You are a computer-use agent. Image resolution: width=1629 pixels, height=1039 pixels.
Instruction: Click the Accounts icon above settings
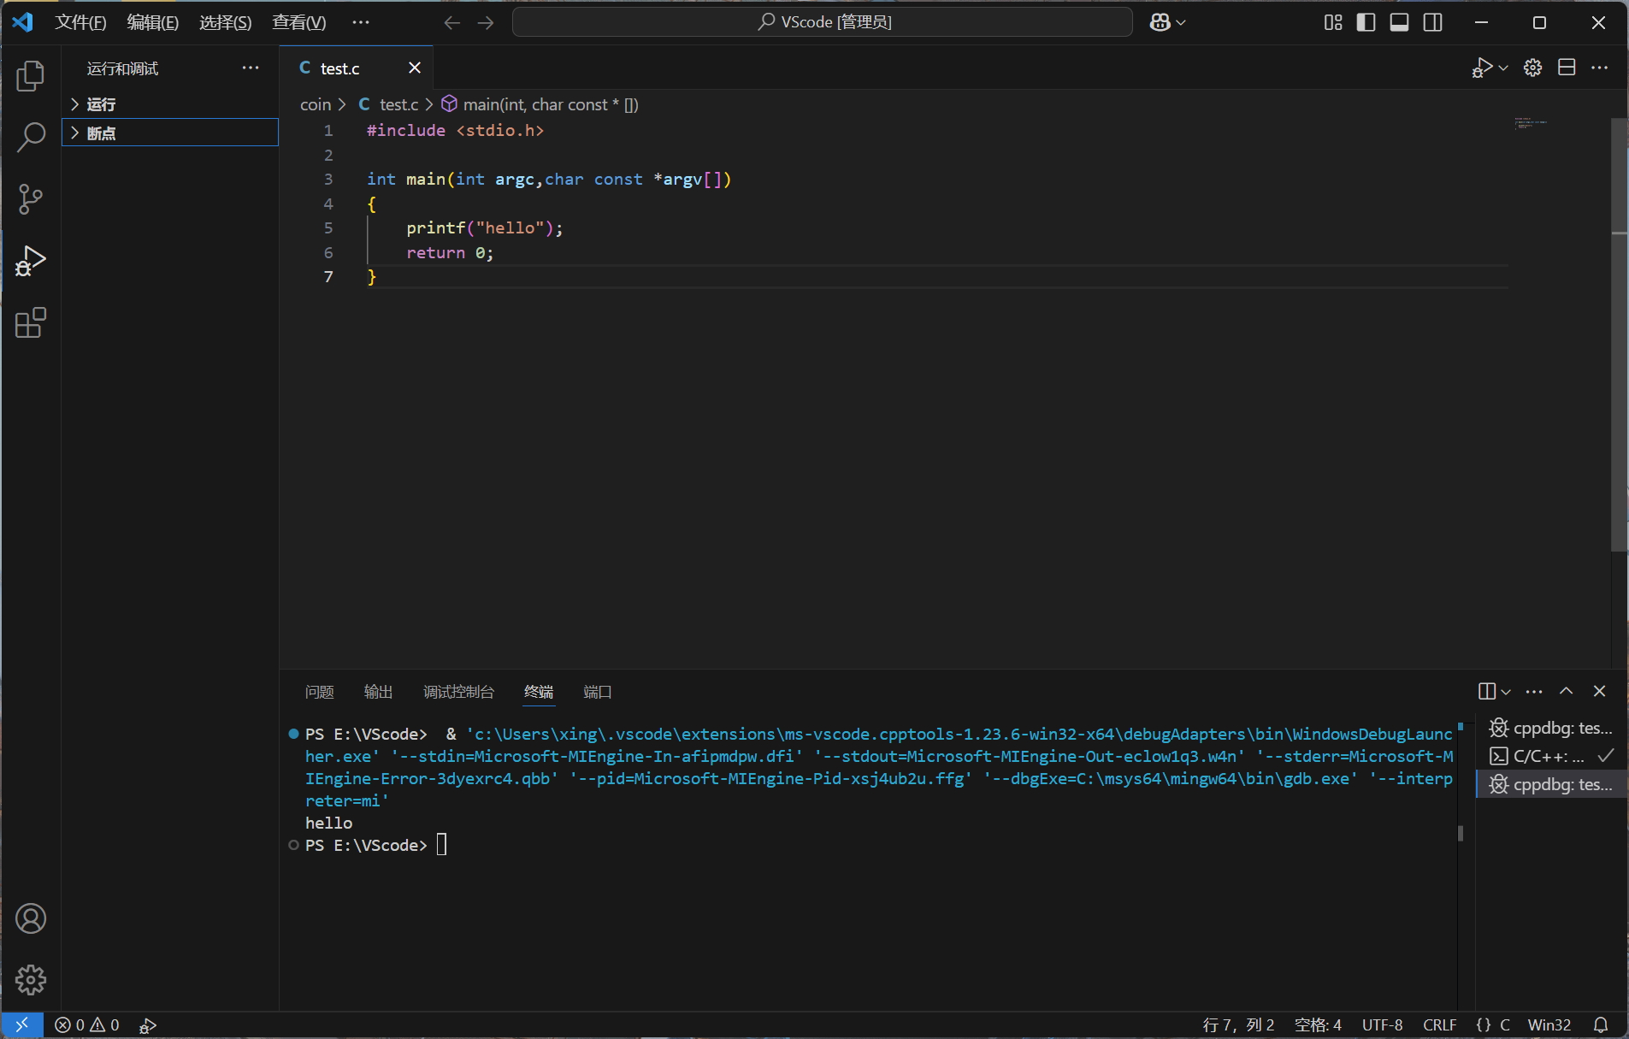point(30,918)
